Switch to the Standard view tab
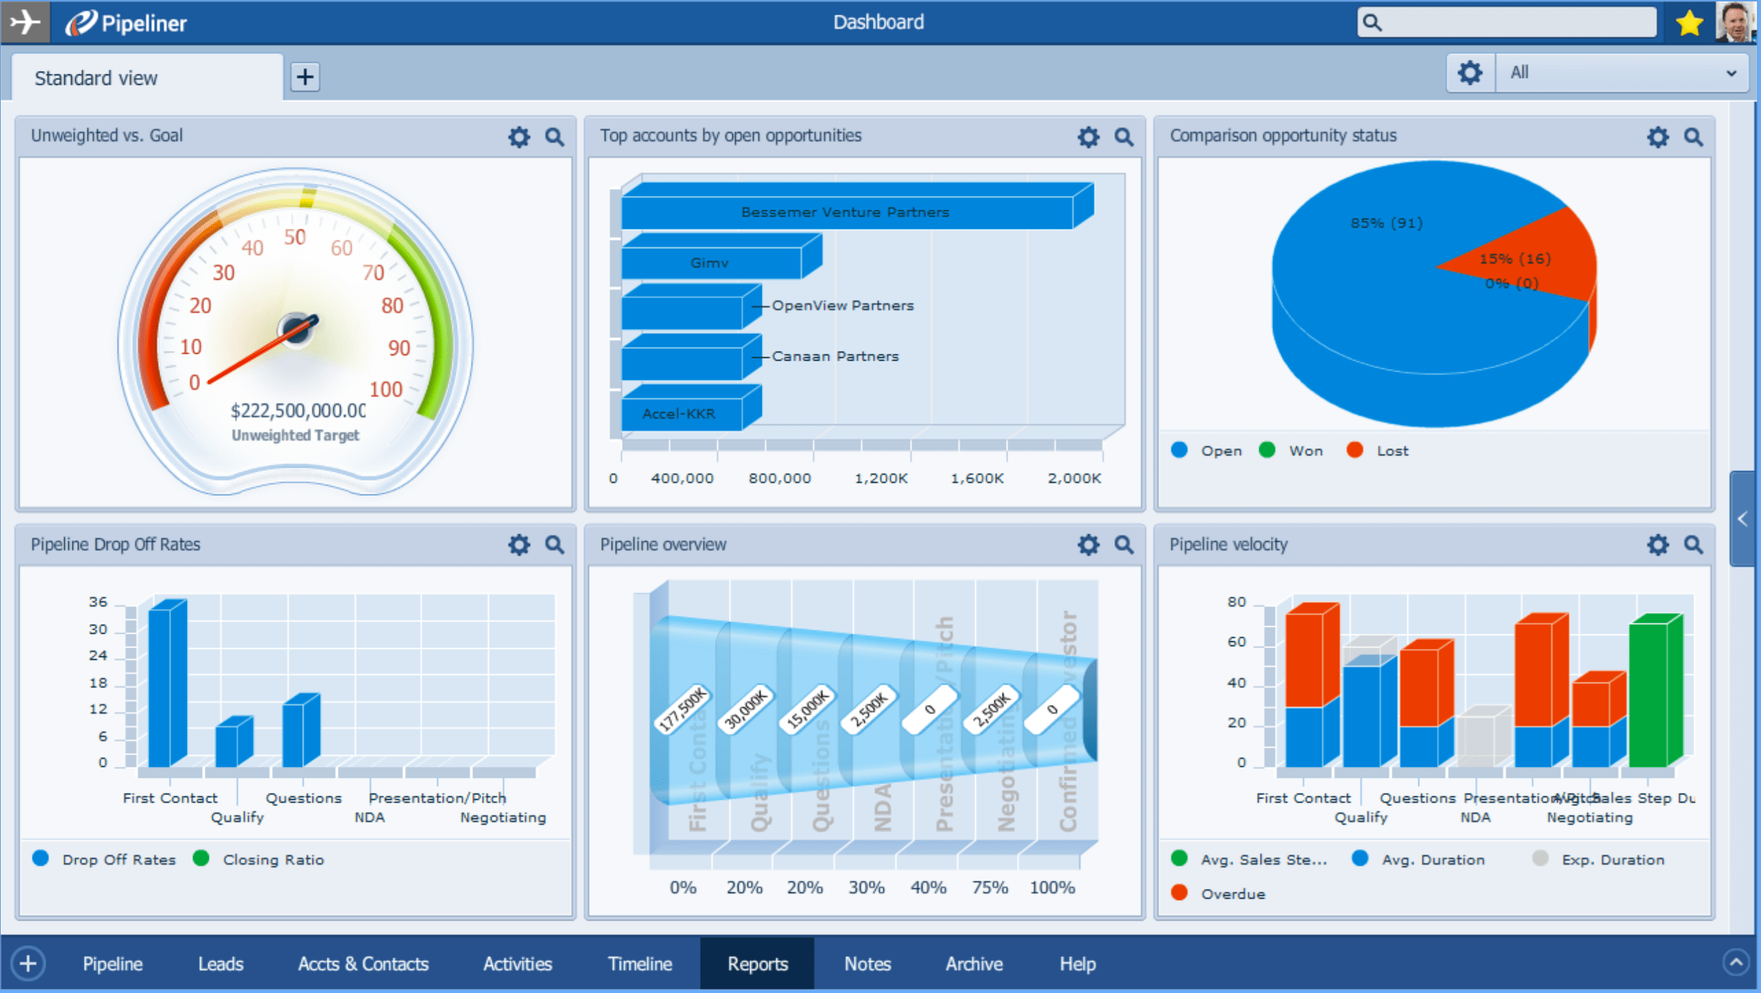This screenshot has height=993, width=1761. [x=96, y=77]
